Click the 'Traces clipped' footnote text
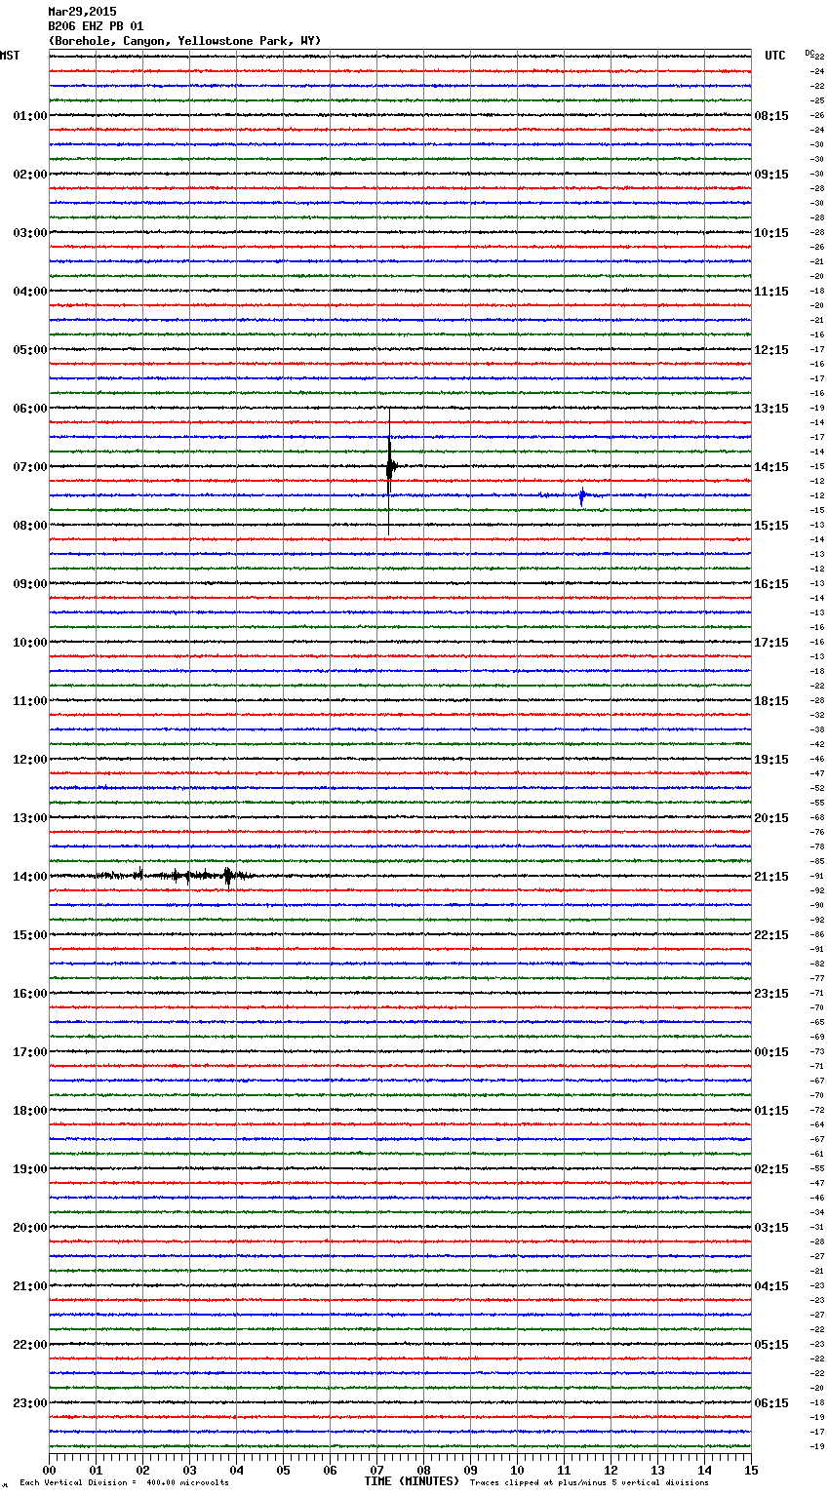Screen dimensions: 829x1496 click(x=589, y=1483)
